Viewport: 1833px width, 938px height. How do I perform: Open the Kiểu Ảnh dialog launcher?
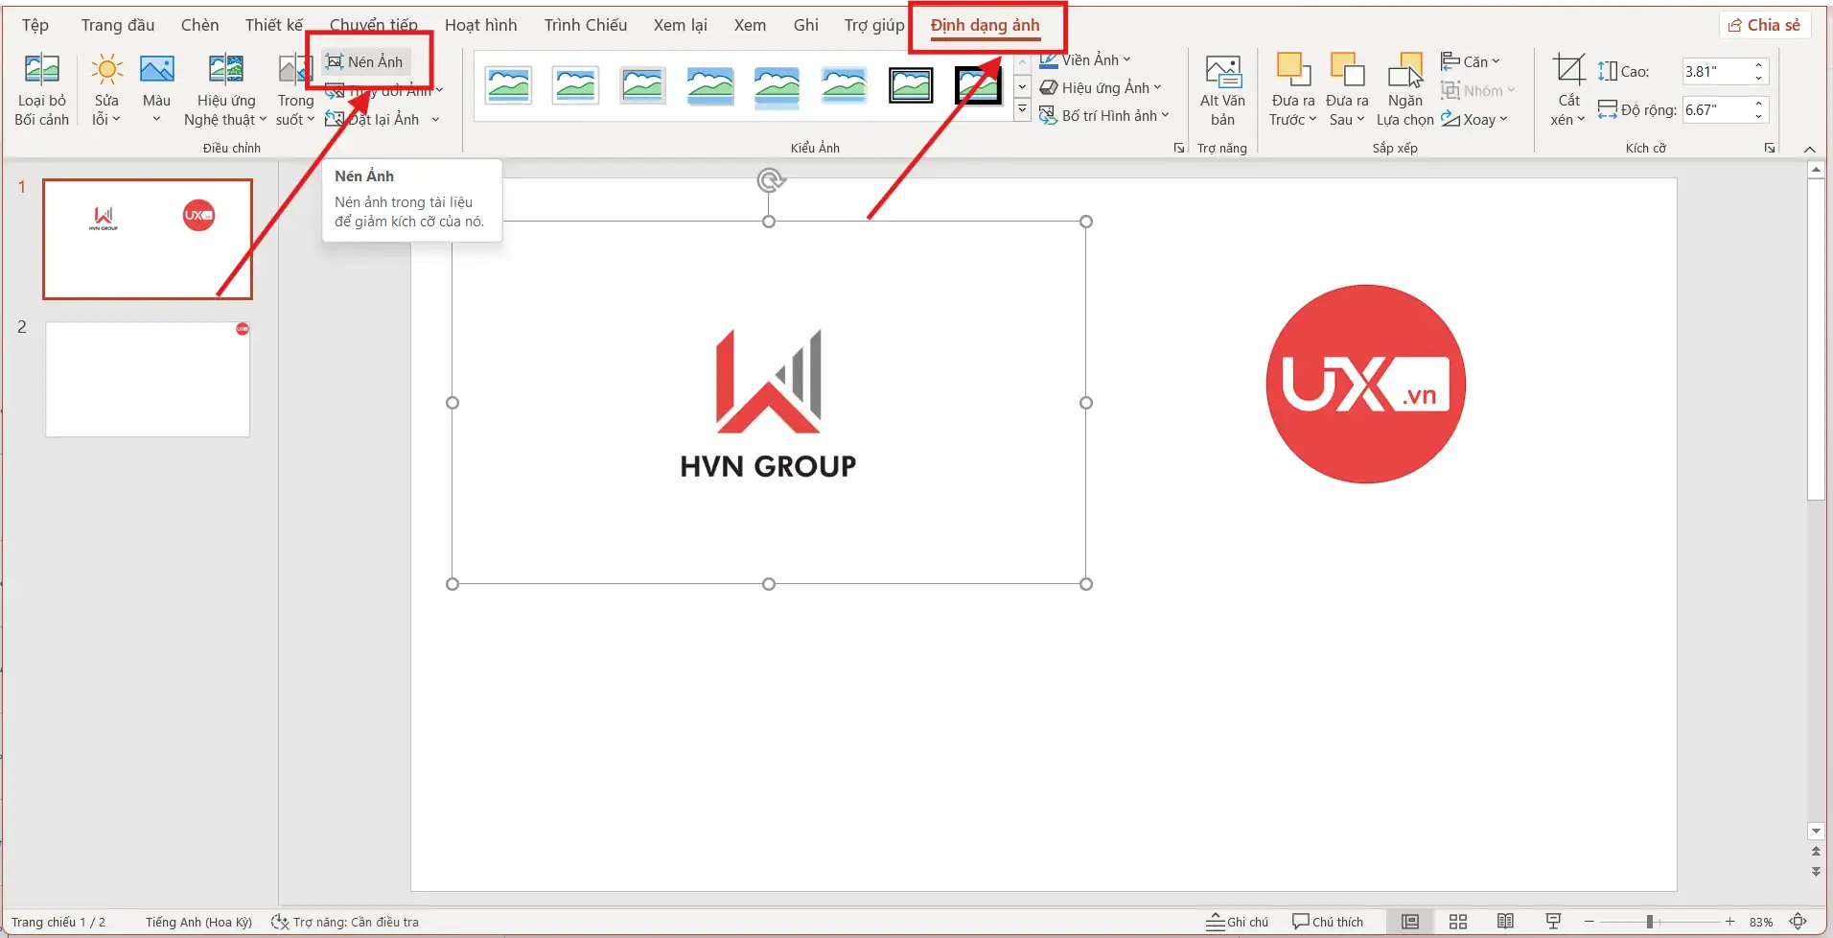pos(1177,148)
